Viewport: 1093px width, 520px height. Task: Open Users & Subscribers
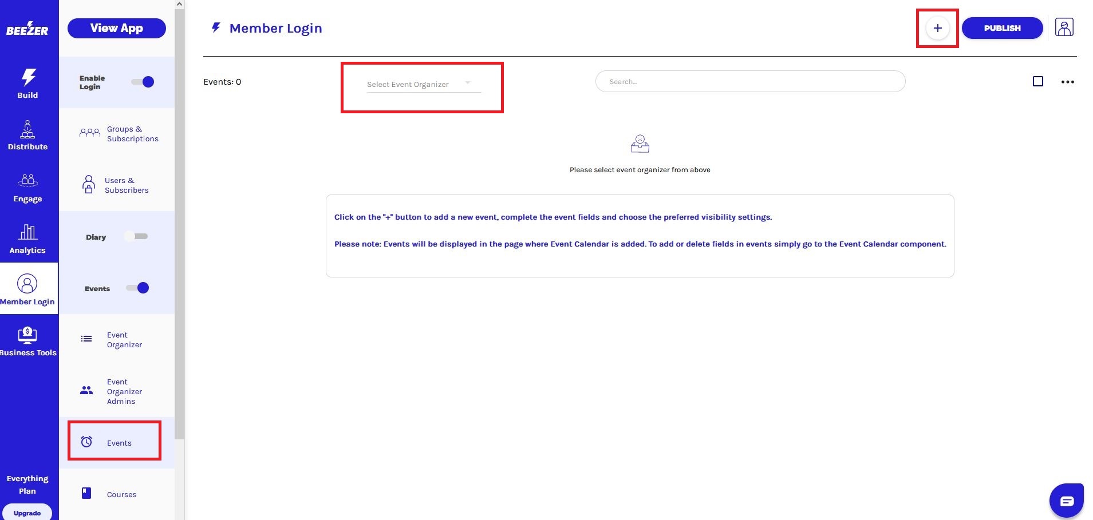(x=117, y=185)
